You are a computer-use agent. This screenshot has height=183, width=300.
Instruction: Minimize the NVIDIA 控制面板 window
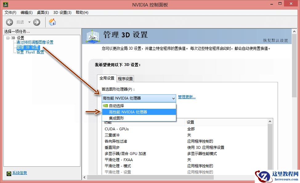pyautogui.click(x=272, y=4)
